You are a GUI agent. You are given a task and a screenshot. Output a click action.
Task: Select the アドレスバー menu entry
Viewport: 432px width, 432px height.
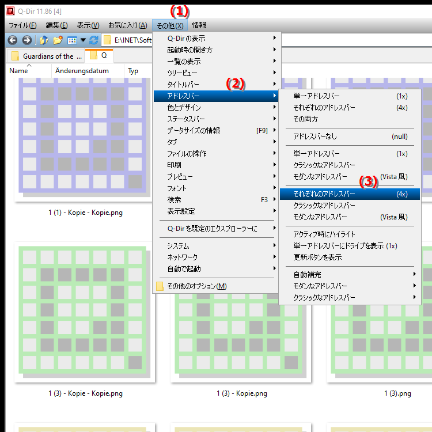pos(216,96)
